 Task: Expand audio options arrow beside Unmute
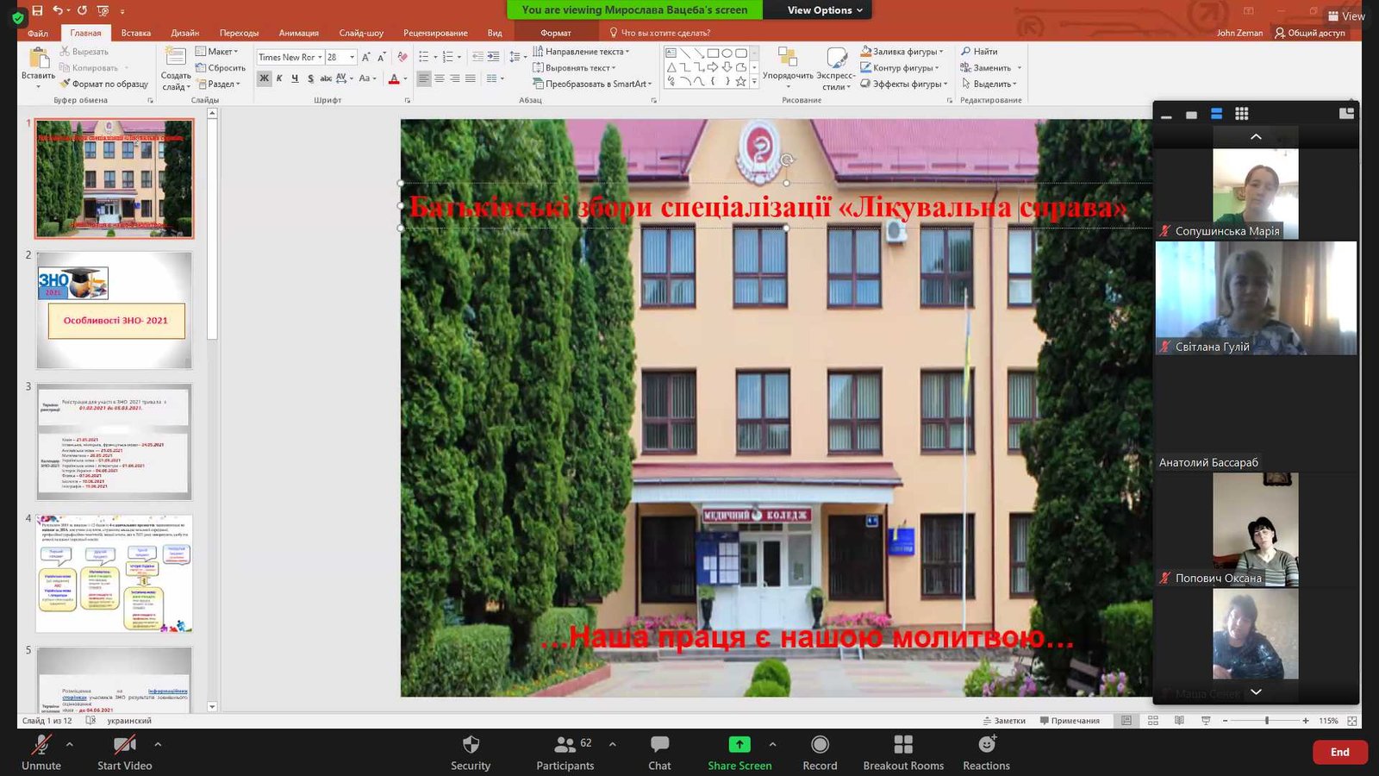click(70, 744)
